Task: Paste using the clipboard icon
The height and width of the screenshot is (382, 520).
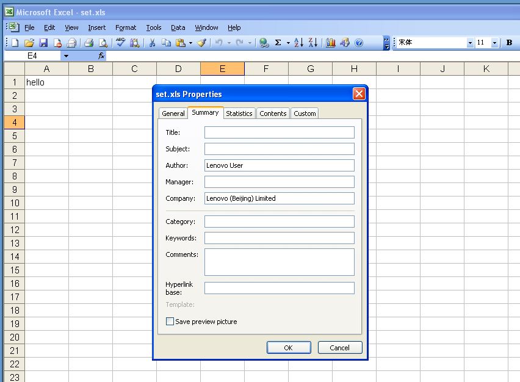Action: (x=181, y=43)
